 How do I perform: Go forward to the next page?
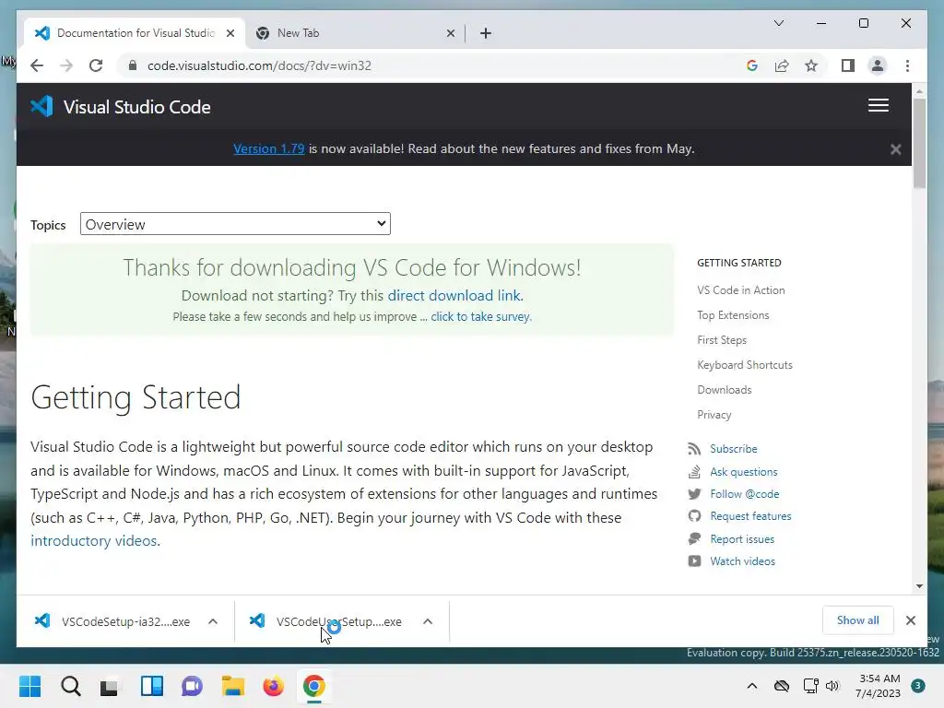pyautogui.click(x=66, y=65)
